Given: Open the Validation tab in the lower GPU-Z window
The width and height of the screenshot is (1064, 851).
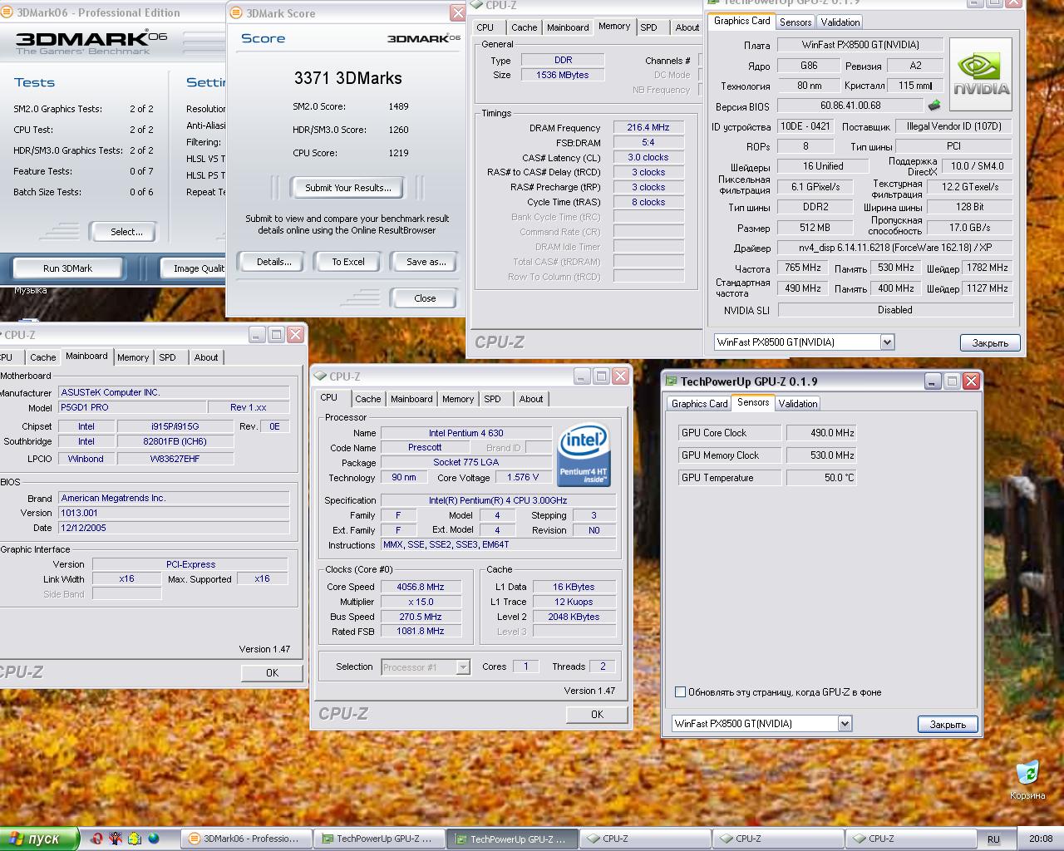Looking at the screenshot, I should click(797, 404).
